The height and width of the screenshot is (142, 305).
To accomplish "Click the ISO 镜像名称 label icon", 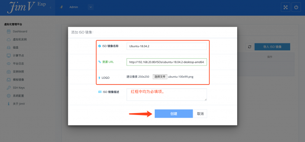I will coord(100,46).
